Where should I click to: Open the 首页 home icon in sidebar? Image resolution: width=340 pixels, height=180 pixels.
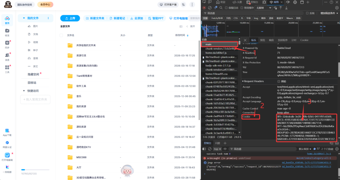tap(7, 19)
